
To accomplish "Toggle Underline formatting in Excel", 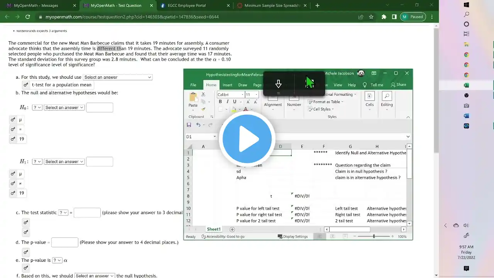I will [234, 102].
